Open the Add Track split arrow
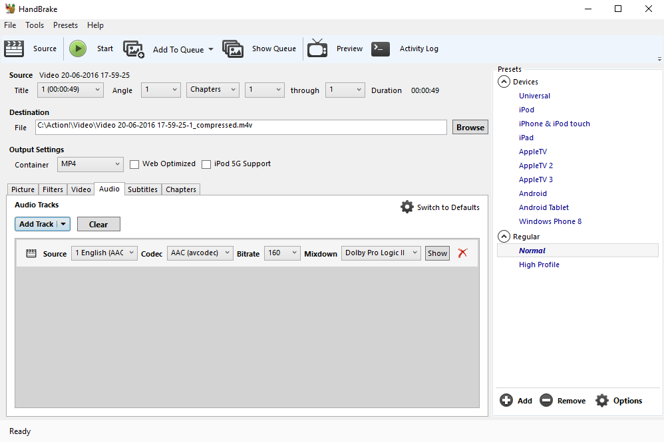 [x=63, y=224]
